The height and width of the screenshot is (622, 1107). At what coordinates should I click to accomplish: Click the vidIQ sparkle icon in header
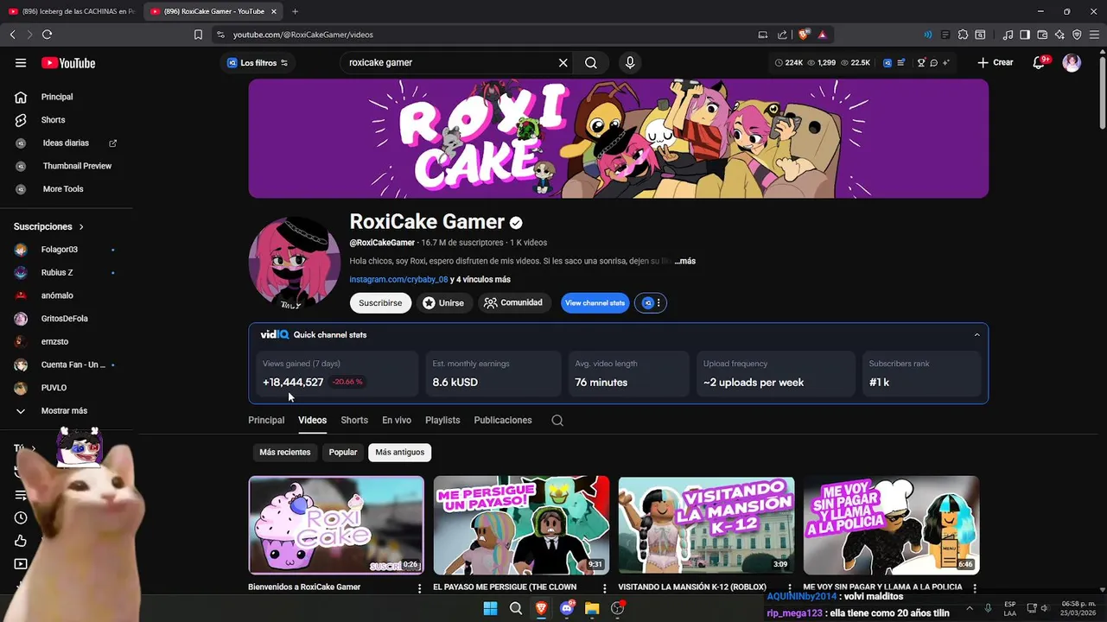(x=945, y=63)
